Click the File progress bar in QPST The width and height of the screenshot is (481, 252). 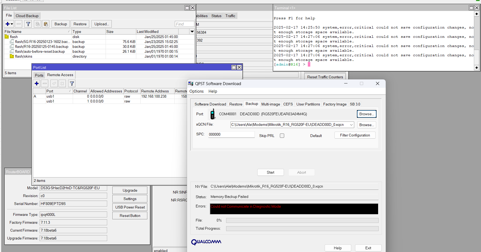point(302,220)
